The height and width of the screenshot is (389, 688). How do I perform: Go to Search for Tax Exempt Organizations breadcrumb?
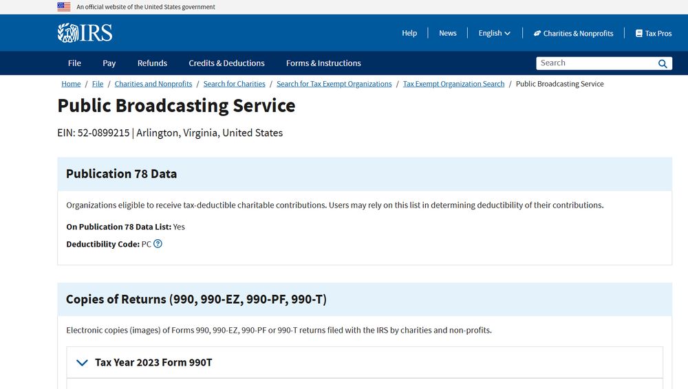coord(334,84)
